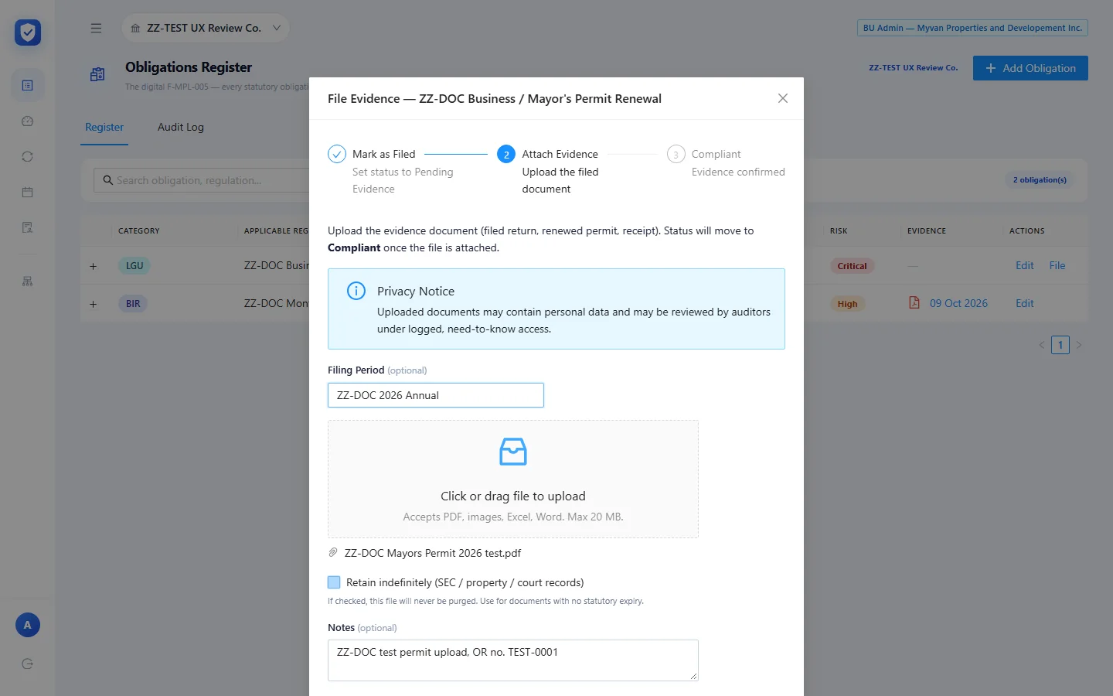Click the BU Admin role badge
The image size is (1113, 696).
tap(972, 28)
